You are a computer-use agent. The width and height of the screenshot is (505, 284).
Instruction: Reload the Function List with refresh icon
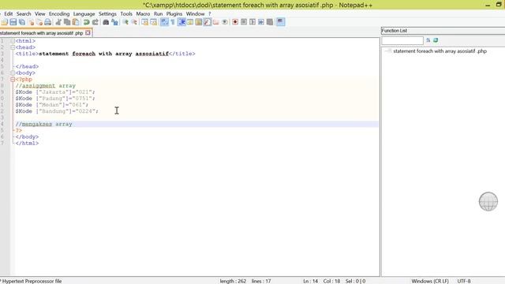click(436, 40)
